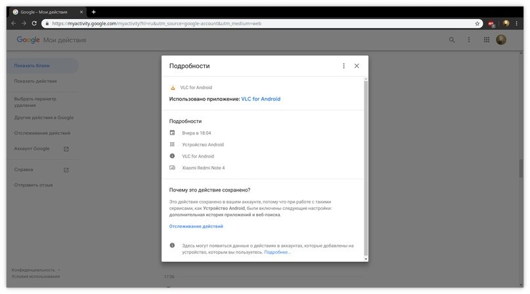
Task: Close the Подробности dialog
Action: (x=357, y=66)
